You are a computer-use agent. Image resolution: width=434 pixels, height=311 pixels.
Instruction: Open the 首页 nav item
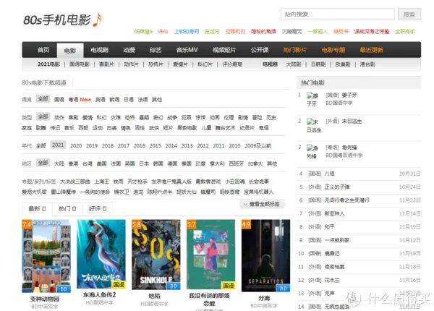tap(43, 50)
